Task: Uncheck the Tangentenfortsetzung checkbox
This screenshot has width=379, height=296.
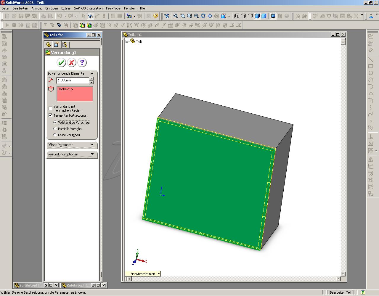Action: coord(50,115)
